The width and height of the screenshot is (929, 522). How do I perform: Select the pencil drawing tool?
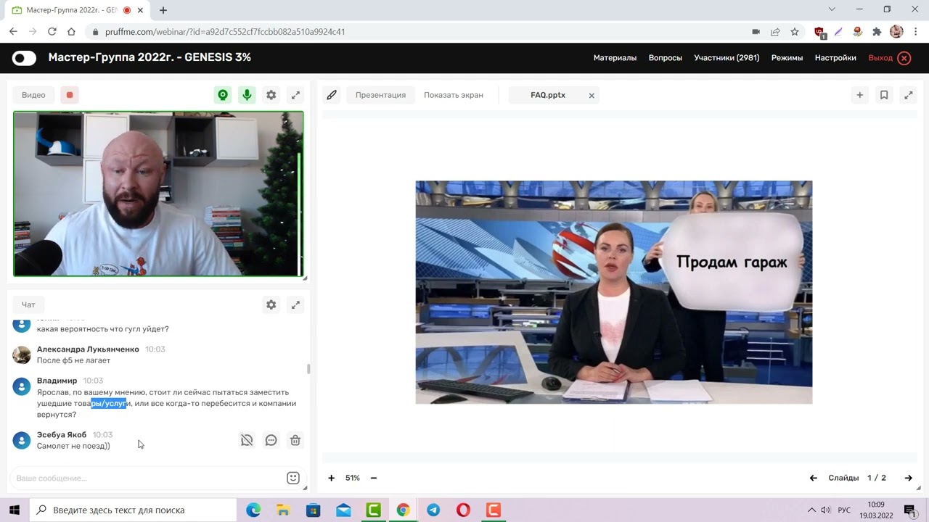pyautogui.click(x=332, y=95)
